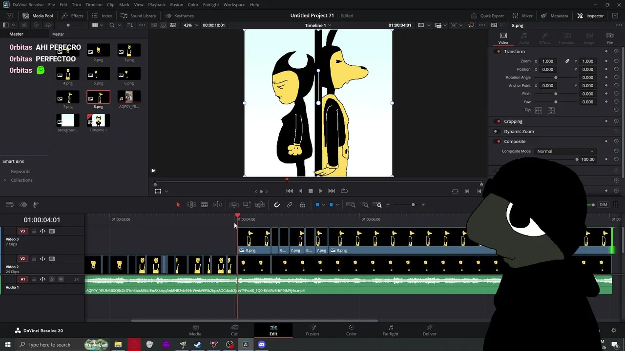Image resolution: width=625 pixels, height=351 pixels.
Task: Flip clip horizontally in Inspector
Action: pos(539,110)
